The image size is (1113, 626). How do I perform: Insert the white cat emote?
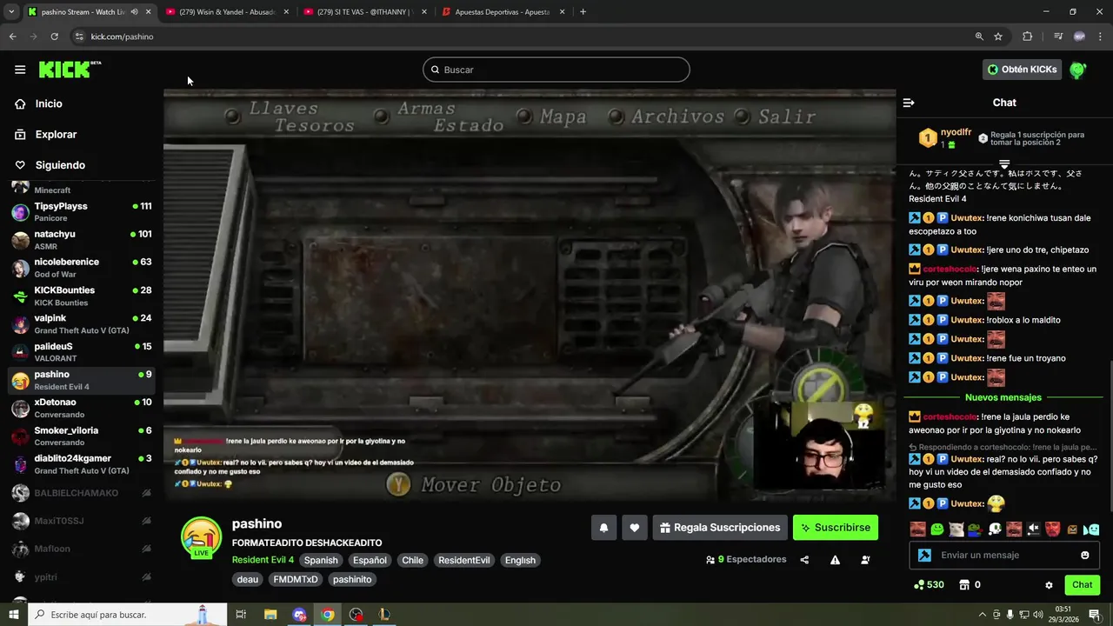click(x=956, y=529)
